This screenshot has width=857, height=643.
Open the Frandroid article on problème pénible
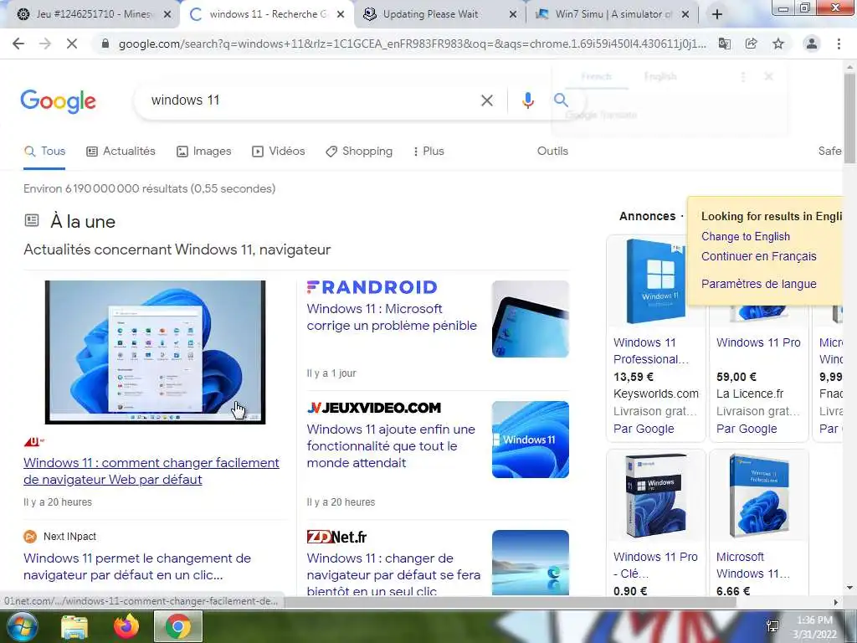pos(392,317)
